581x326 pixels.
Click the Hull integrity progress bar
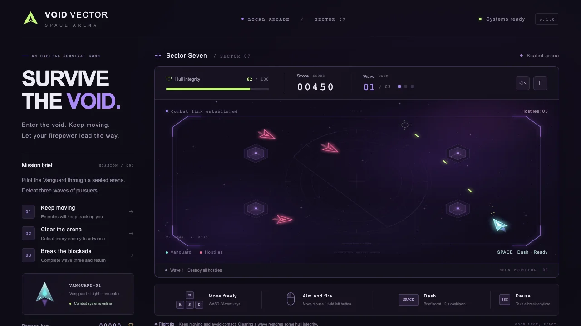pyautogui.click(x=217, y=89)
